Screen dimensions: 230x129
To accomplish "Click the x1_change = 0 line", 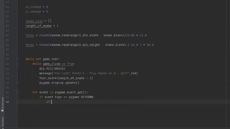I will 37,7.
